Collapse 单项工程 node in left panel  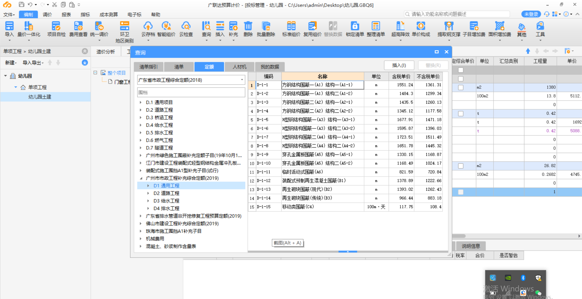[16, 87]
